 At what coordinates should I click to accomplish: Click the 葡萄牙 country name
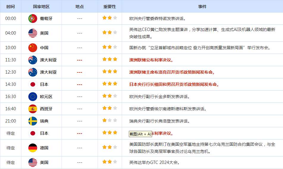point(46,18)
